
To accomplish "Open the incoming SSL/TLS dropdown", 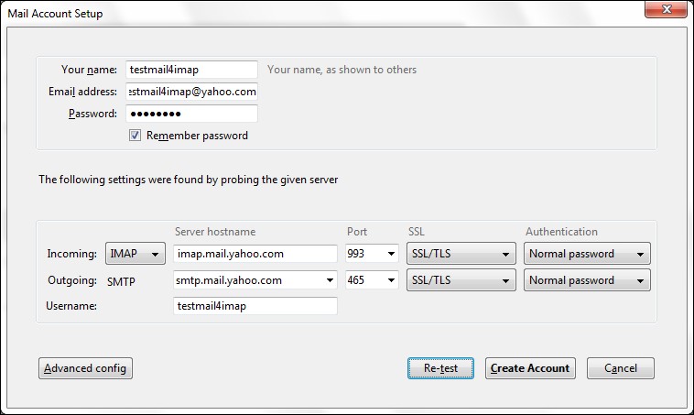I will (x=461, y=254).
